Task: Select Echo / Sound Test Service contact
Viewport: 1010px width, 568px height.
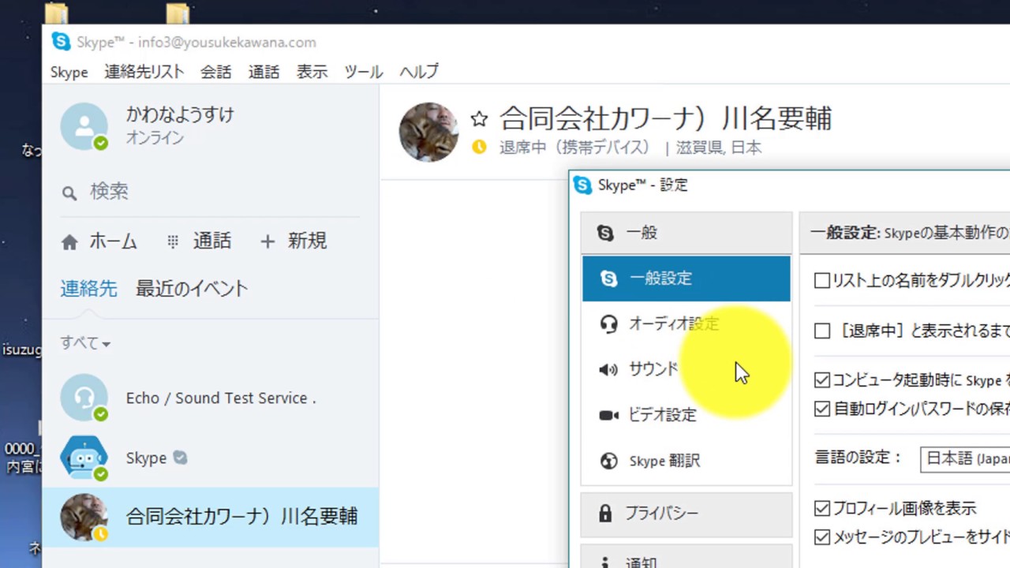Action: [x=211, y=398]
